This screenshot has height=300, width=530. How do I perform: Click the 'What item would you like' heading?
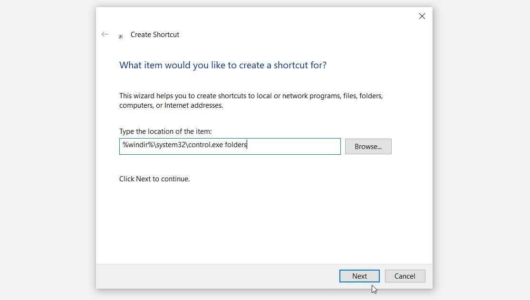tap(223, 65)
